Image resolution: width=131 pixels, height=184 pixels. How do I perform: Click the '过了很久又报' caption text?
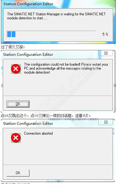[13, 47]
